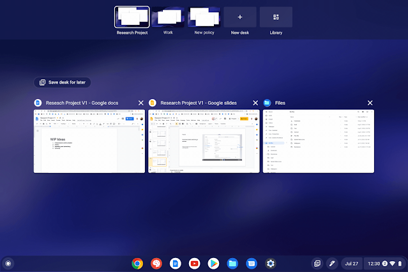Create a new desk with the plus button

240,17
